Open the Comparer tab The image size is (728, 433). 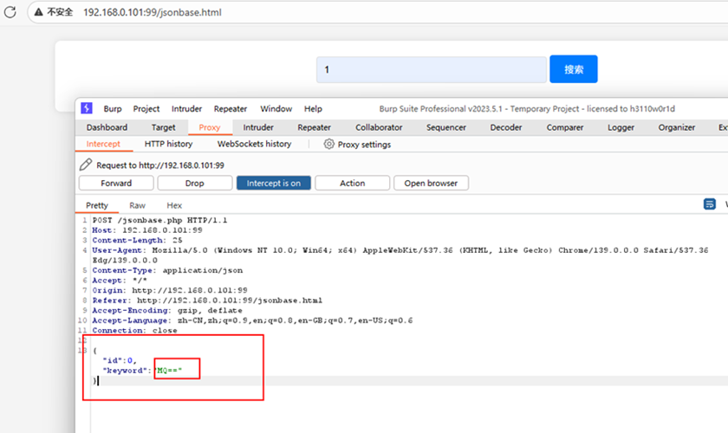click(564, 127)
